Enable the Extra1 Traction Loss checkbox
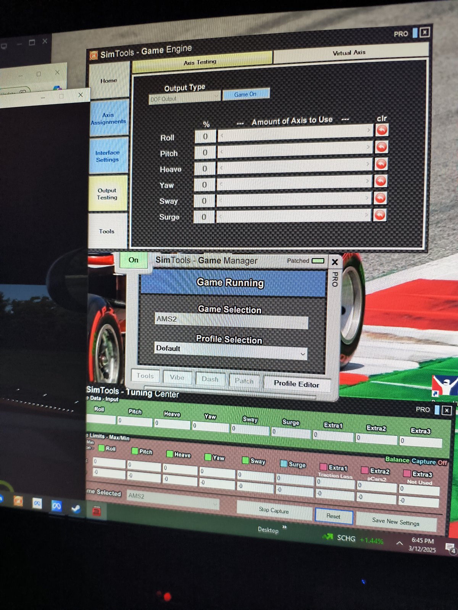 (x=323, y=467)
